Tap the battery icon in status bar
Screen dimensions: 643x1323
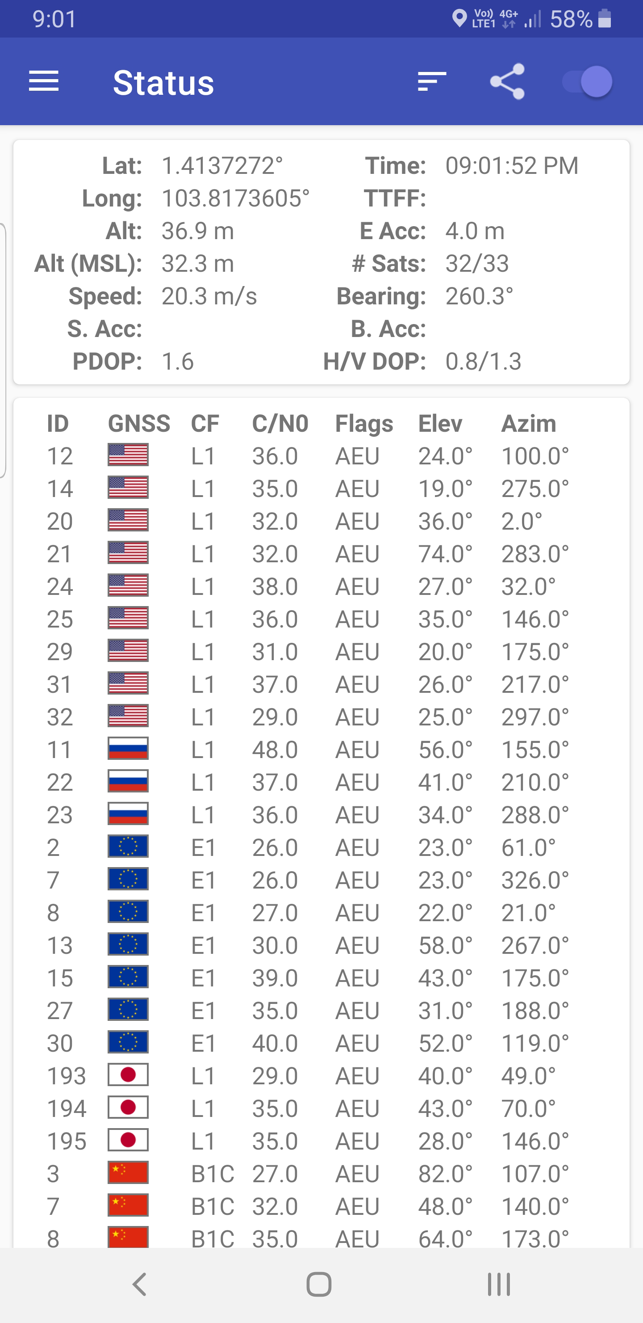tap(605, 19)
